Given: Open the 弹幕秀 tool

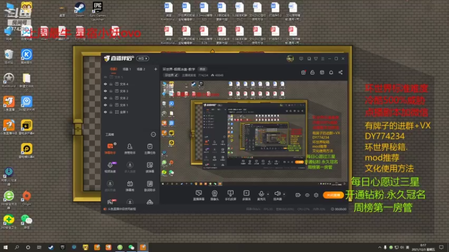Looking at the screenshot, I should coord(130,186).
